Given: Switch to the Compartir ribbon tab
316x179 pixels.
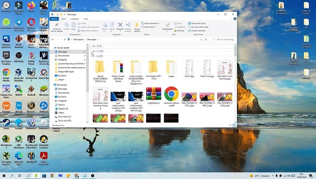Looking at the screenshot, I should [x=75, y=19].
